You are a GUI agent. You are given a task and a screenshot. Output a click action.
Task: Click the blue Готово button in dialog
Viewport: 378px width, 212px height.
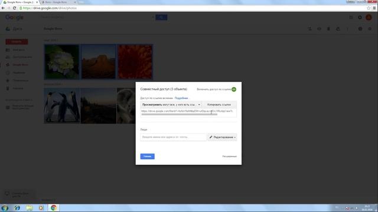point(147,156)
